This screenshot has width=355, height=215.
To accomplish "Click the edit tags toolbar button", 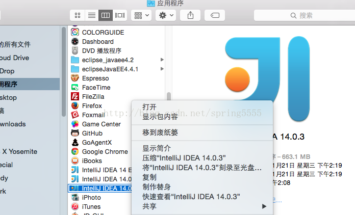I will click(x=215, y=15).
